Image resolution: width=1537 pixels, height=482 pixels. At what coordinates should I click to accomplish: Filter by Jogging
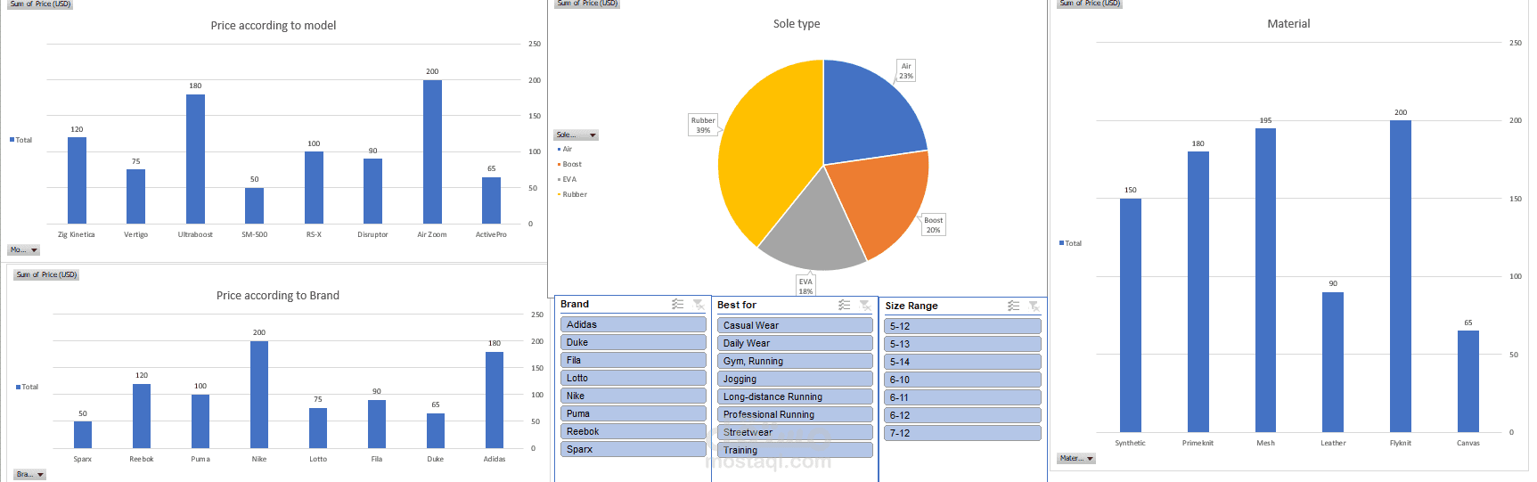pos(795,379)
